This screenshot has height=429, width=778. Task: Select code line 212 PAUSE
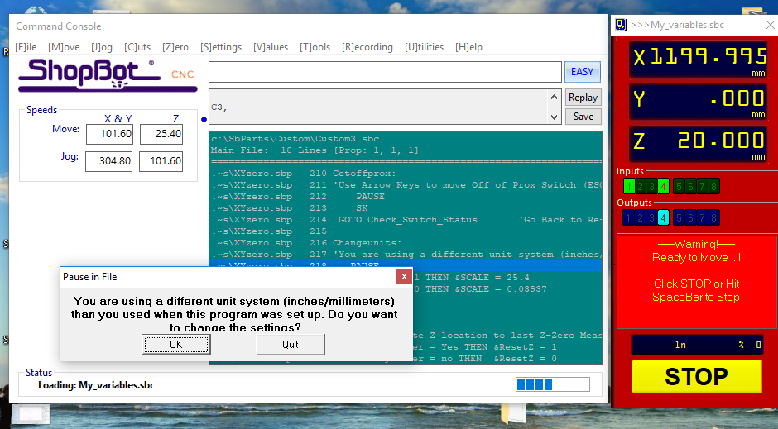pyautogui.click(x=405, y=197)
